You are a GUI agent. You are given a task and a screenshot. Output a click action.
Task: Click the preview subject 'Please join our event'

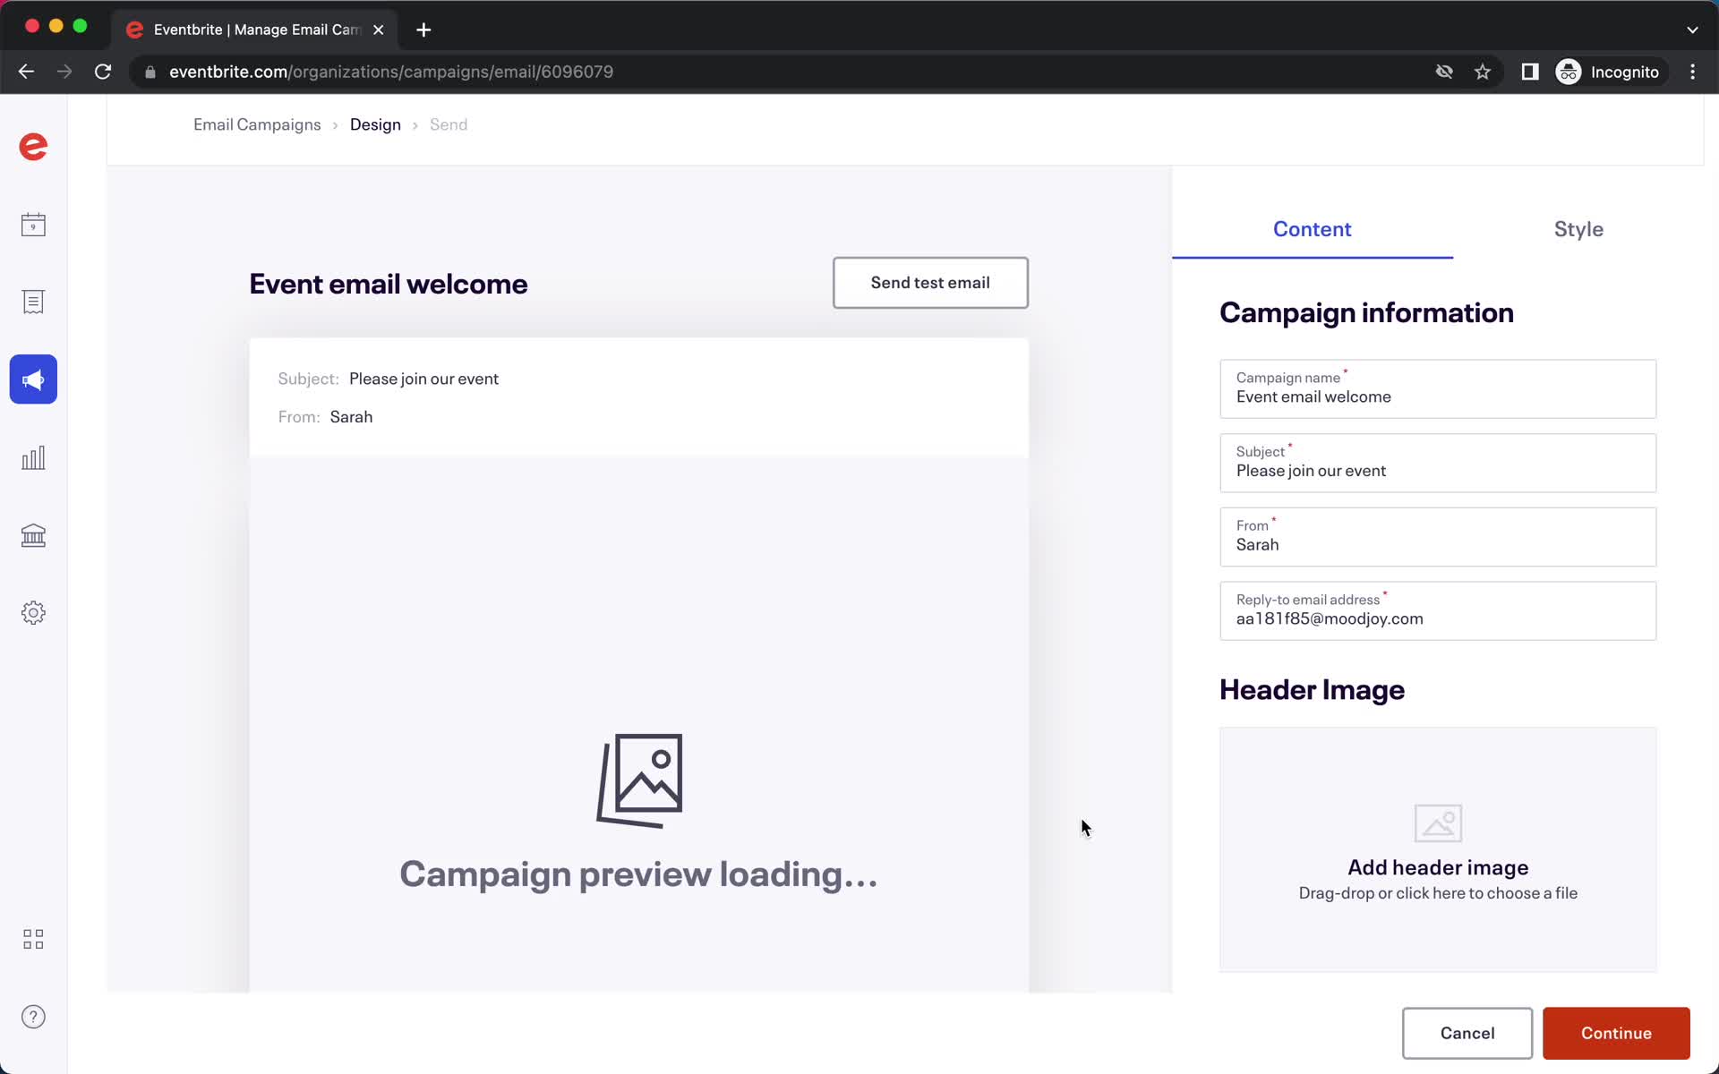coord(423,379)
